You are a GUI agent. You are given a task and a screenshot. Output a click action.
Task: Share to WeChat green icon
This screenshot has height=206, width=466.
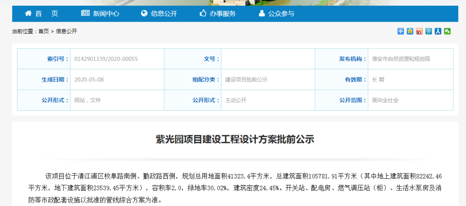pos(447,31)
